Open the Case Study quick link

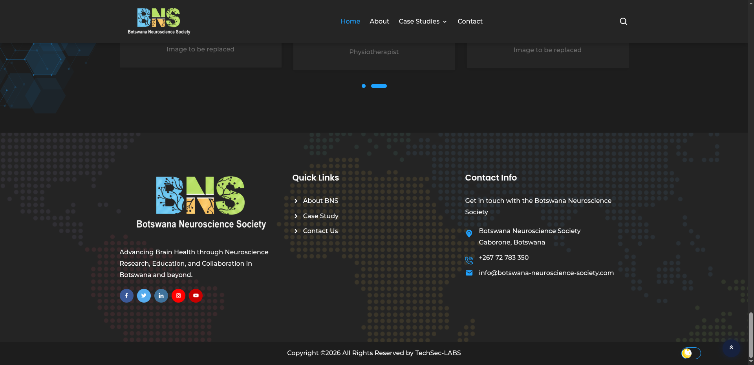[x=320, y=216]
